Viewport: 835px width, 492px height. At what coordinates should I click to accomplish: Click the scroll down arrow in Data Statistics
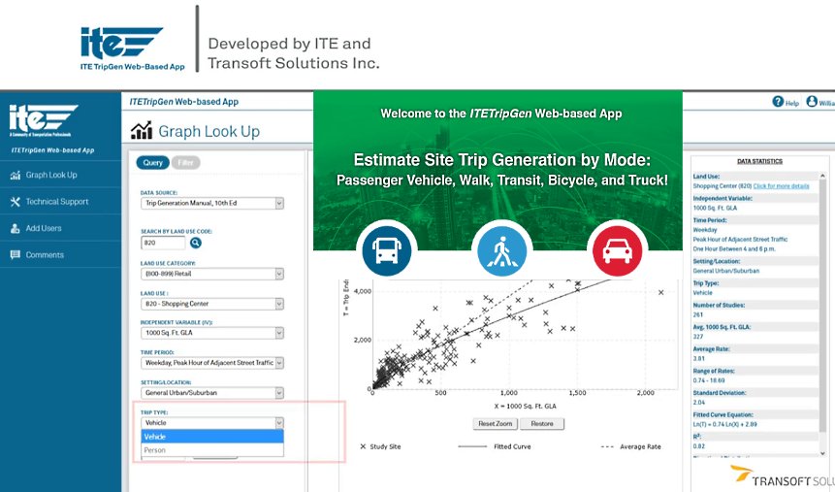(822, 453)
